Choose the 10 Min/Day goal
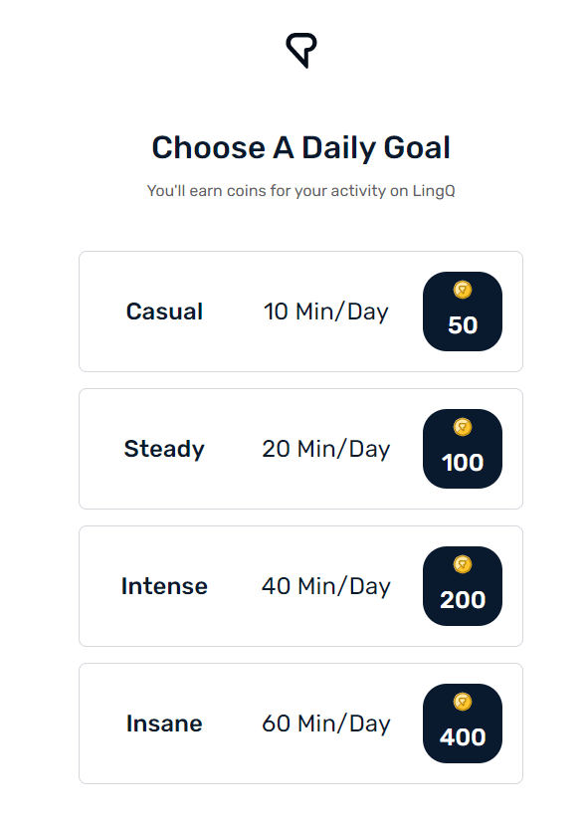This screenshot has height=827, width=586. (x=326, y=311)
